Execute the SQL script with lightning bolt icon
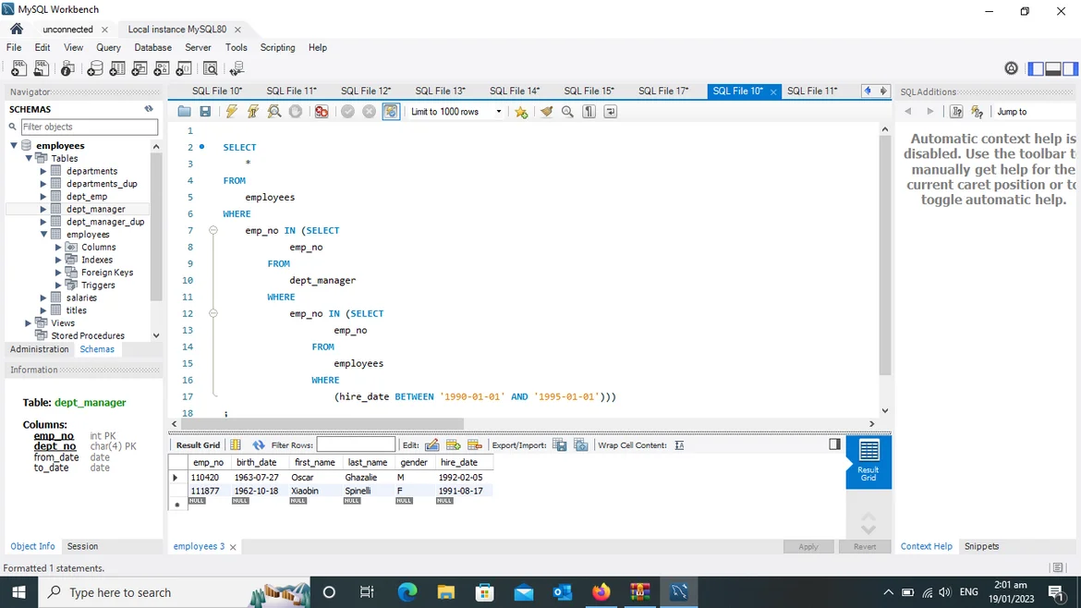 pyautogui.click(x=231, y=112)
